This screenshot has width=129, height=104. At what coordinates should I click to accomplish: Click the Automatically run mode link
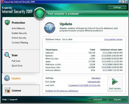pyautogui.click(x=94, y=82)
